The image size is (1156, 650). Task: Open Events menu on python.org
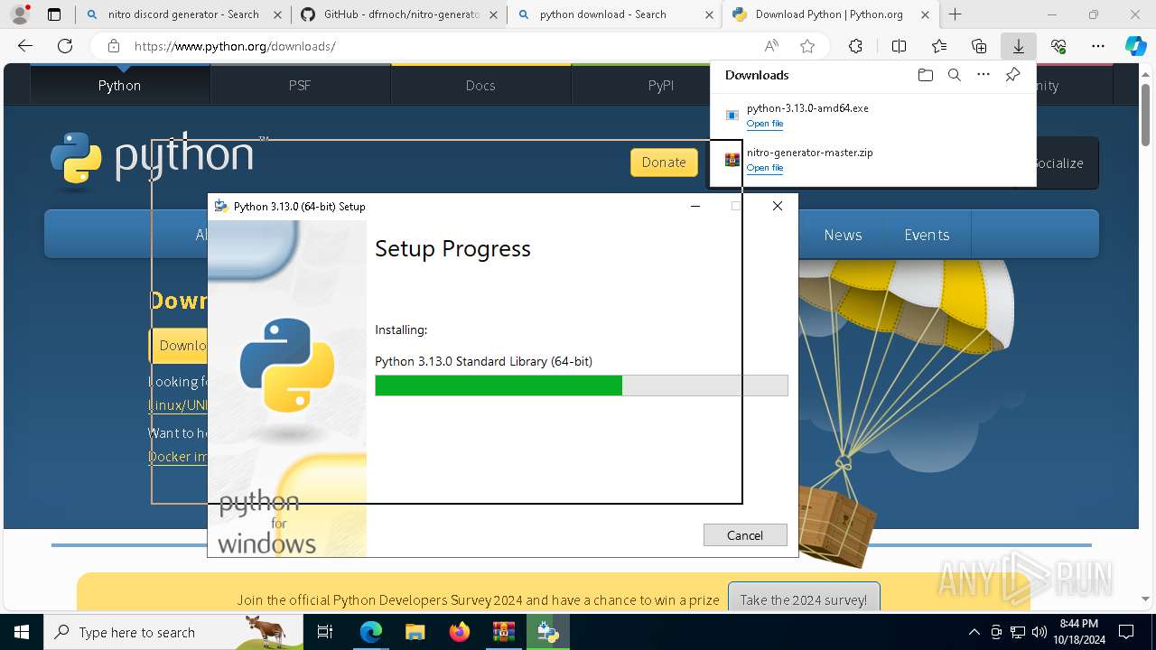(927, 235)
